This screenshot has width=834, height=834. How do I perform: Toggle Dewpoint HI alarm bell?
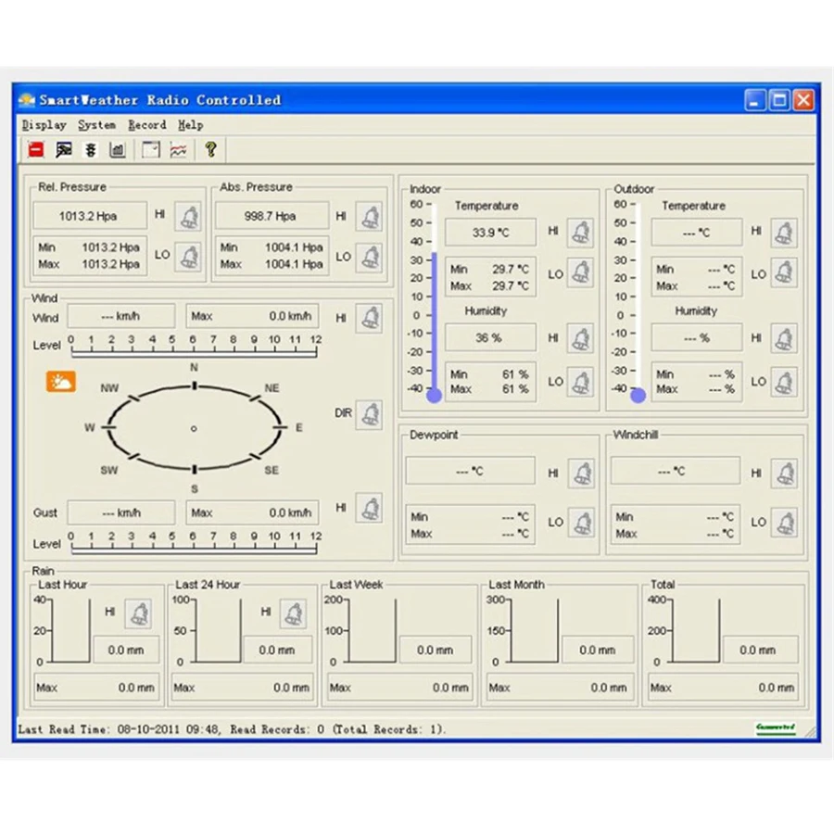[x=581, y=474]
